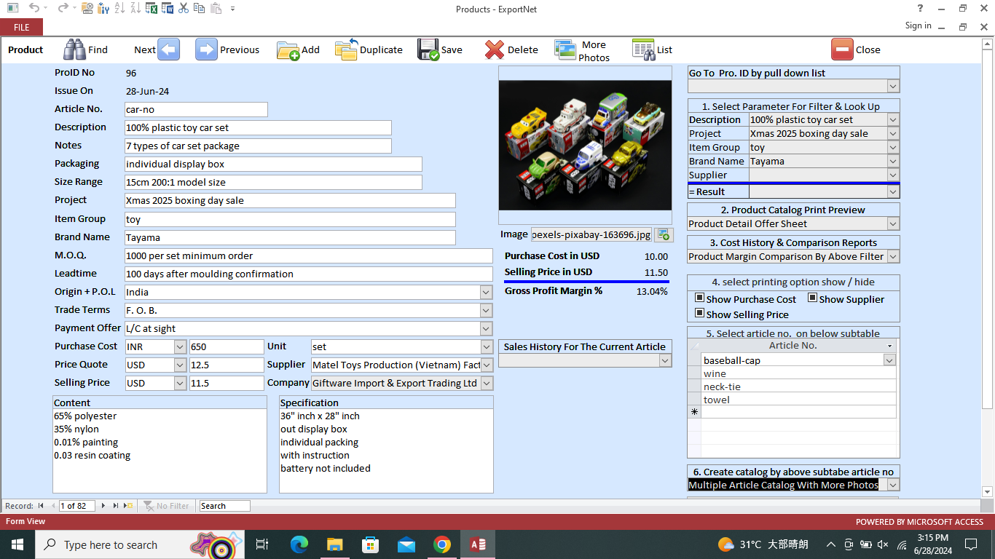
Task: Undo the last action
Action: click(x=34, y=9)
